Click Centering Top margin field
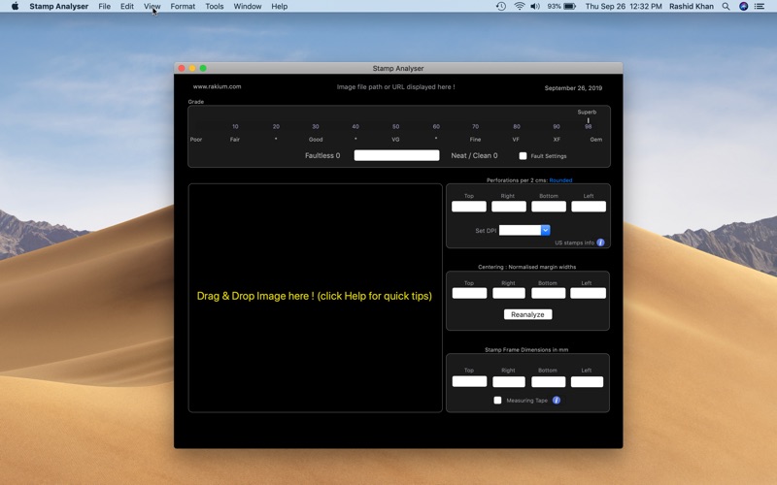 (469, 293)
